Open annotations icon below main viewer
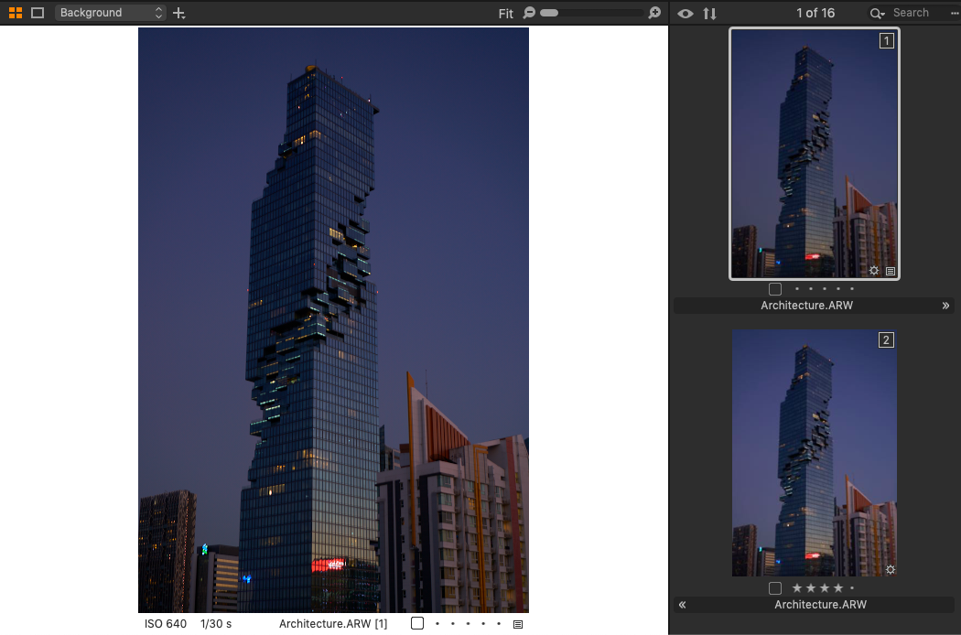Viewport: 961px width, 635px height. pyautogui.click(x=518, y=624)
